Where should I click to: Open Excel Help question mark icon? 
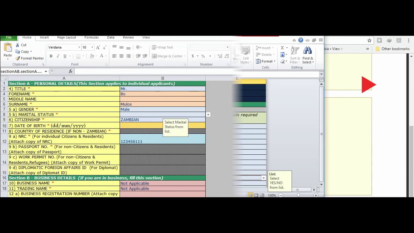300,40
